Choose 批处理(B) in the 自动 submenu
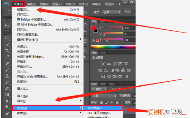The image size is (190, 118). (x=103, y=108)
